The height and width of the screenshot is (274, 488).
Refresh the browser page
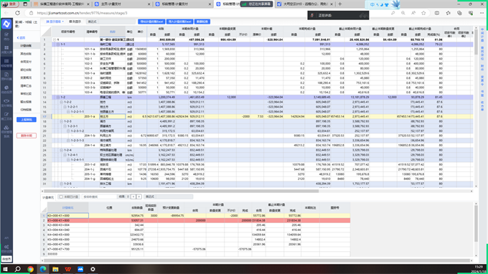[x=17, y=13]
